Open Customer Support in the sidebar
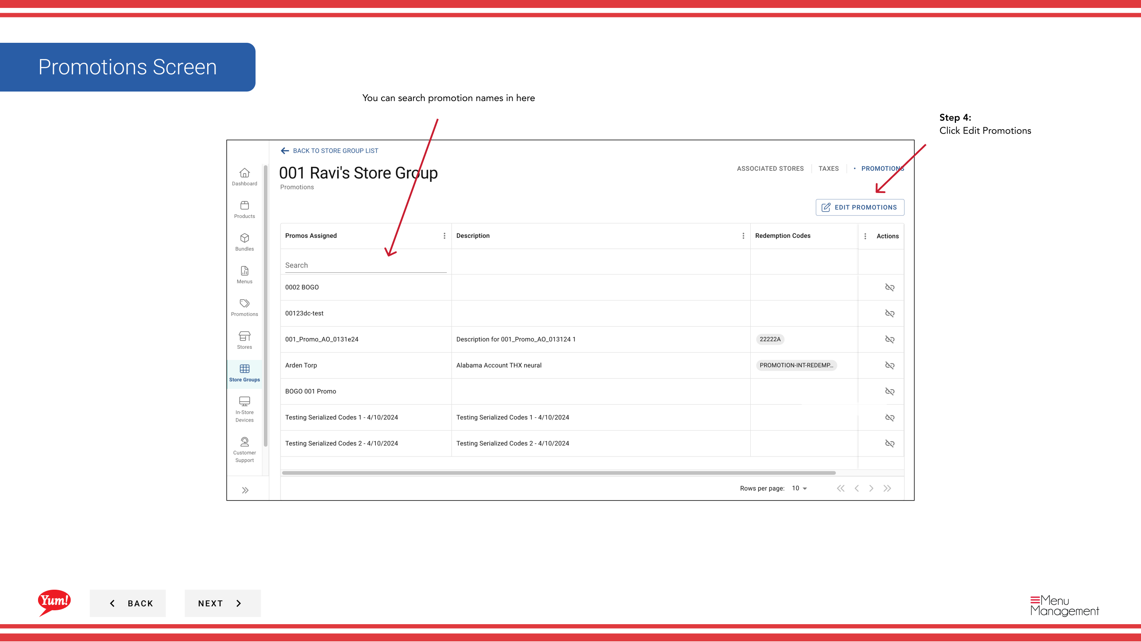 tap(244, 450)
